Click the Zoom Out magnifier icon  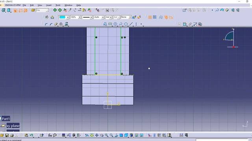111,136
